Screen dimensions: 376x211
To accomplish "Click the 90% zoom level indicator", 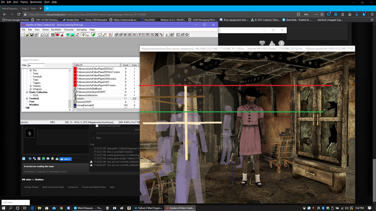I will click(306, 14).
